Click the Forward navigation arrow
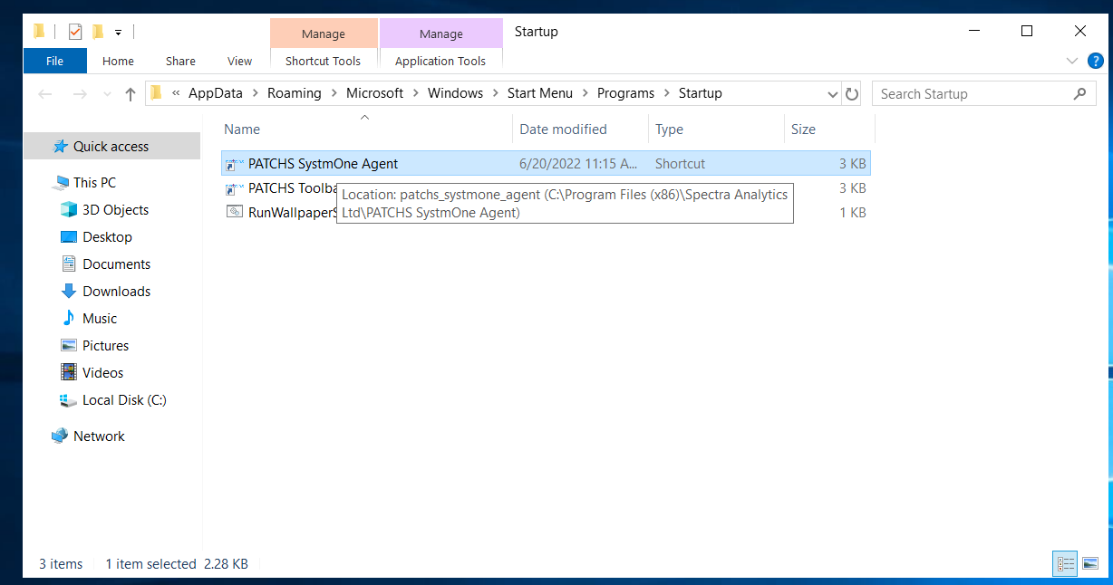The image size is (1113, 585). 79,94
